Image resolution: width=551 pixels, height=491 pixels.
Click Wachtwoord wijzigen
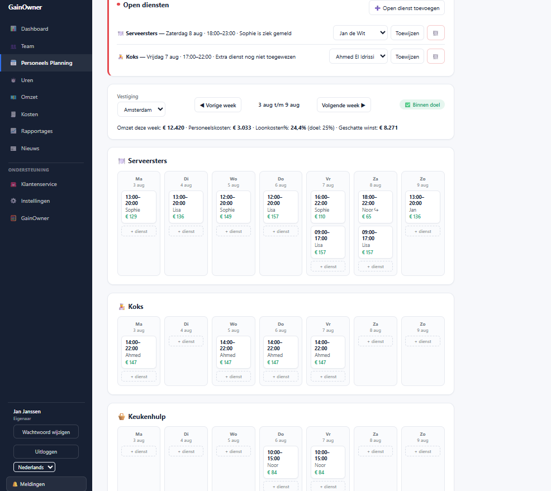[x=46, y=432]
